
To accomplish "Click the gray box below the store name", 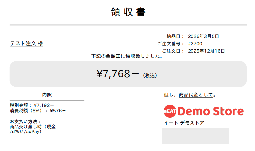I will tap(195, 136).
